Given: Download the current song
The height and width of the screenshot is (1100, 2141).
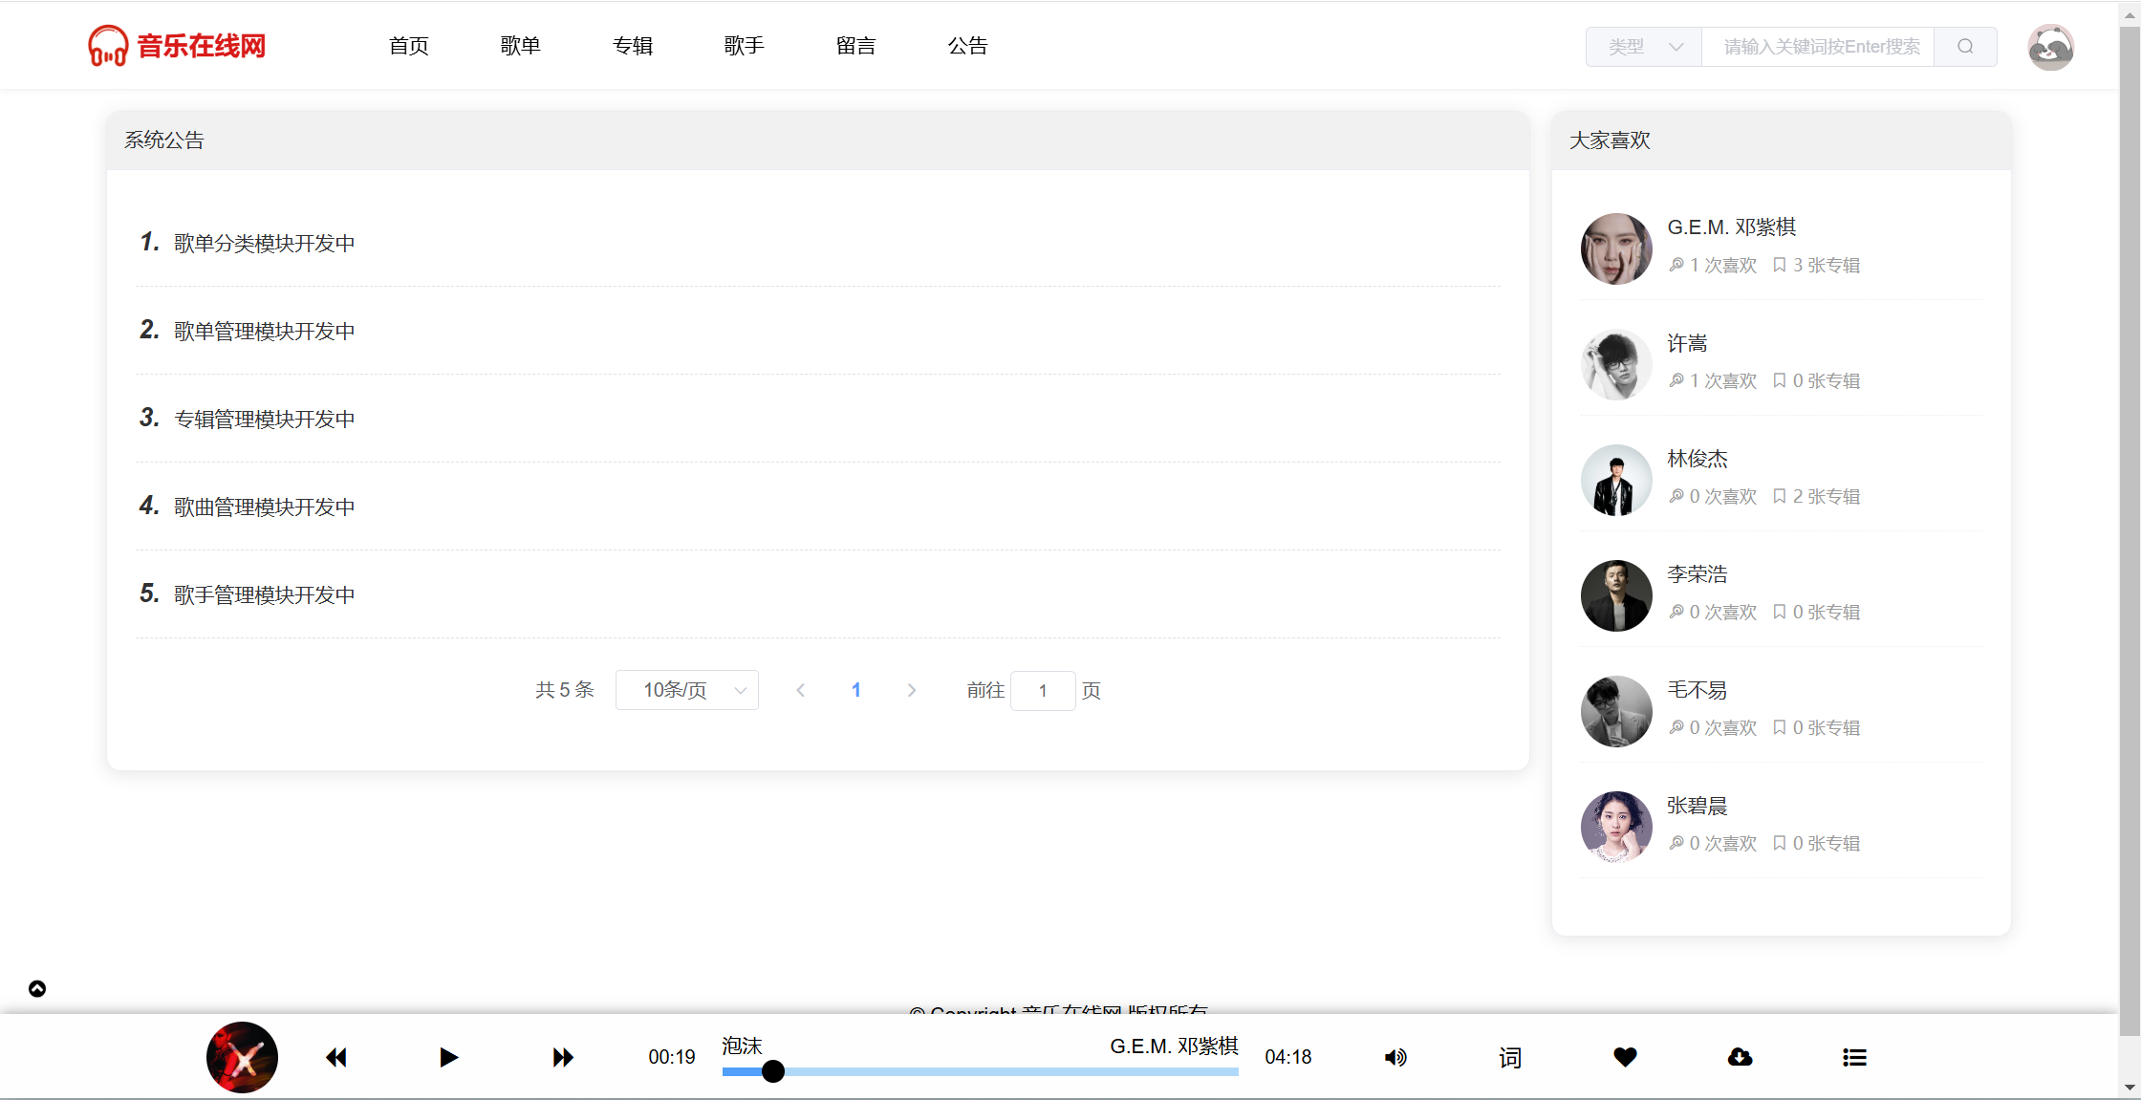Looking at the screenshot, I should click(1740, 1057).
